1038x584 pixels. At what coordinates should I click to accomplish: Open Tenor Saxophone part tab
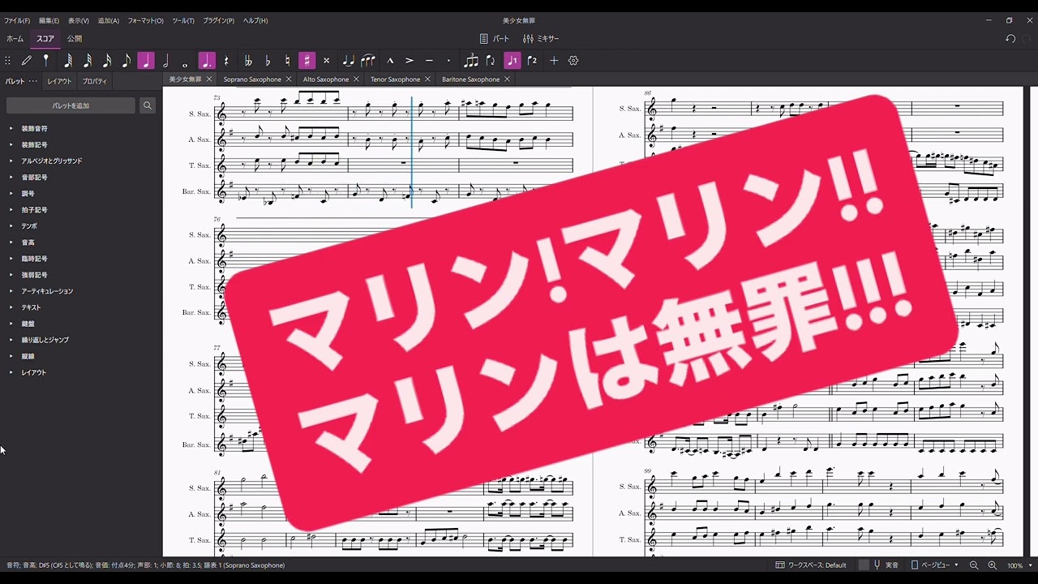395,79
